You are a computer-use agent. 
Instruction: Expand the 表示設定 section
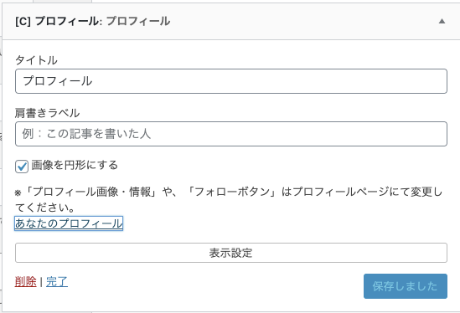(x=231, y=253)
